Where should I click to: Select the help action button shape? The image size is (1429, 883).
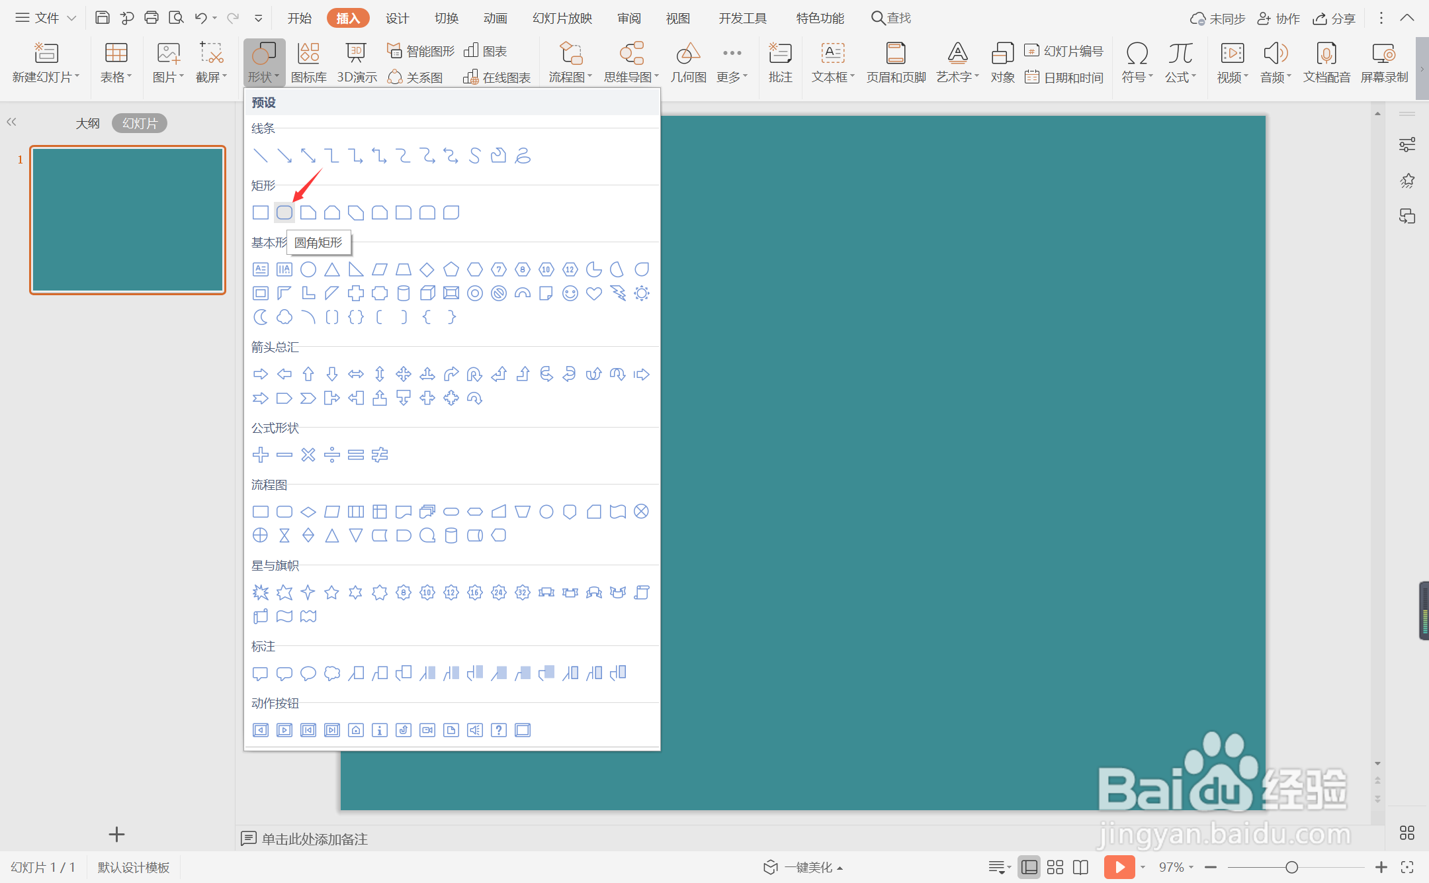pos(499,730)
